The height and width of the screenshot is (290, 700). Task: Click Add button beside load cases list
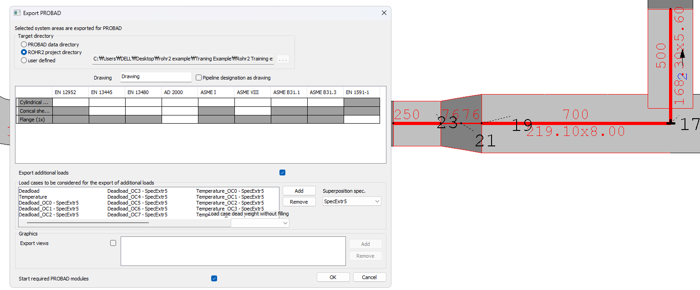299,191
